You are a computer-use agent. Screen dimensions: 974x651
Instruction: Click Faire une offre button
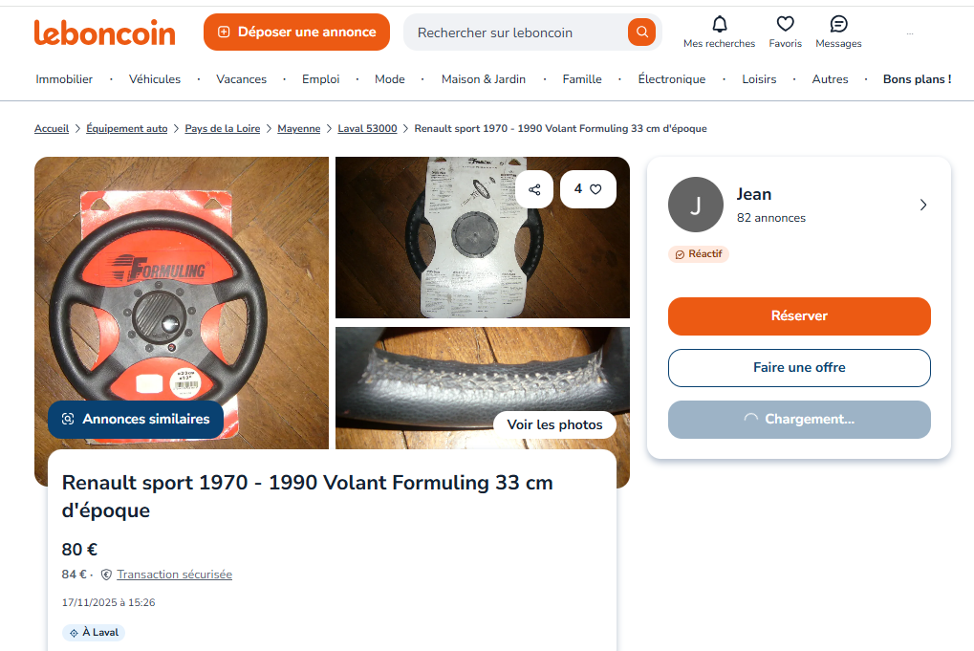799,367
